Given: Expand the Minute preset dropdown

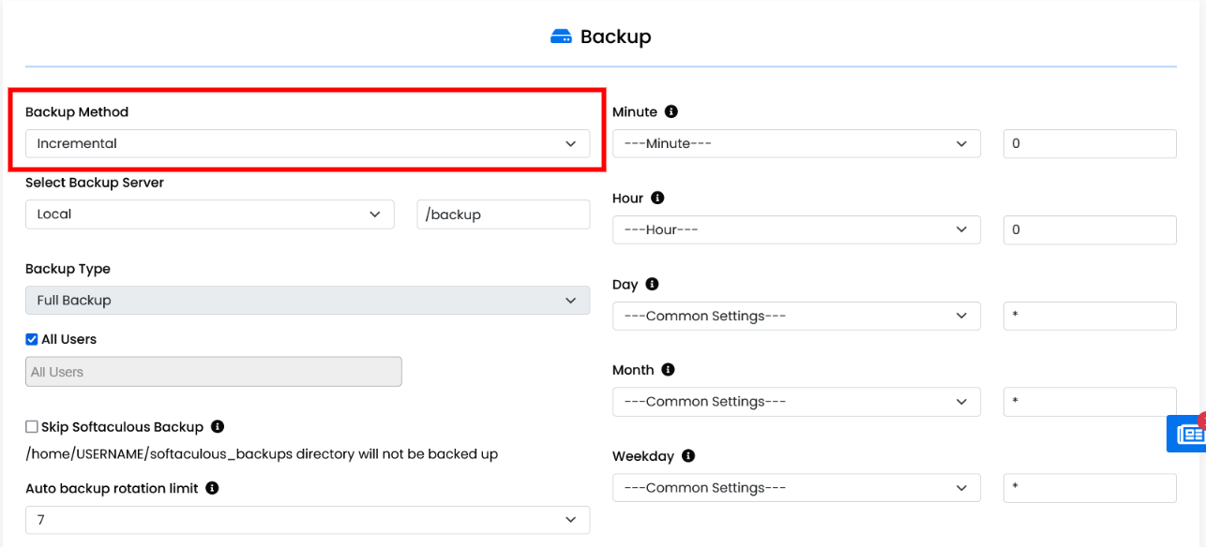Looking at the screenshot, I should click(795, 143).
